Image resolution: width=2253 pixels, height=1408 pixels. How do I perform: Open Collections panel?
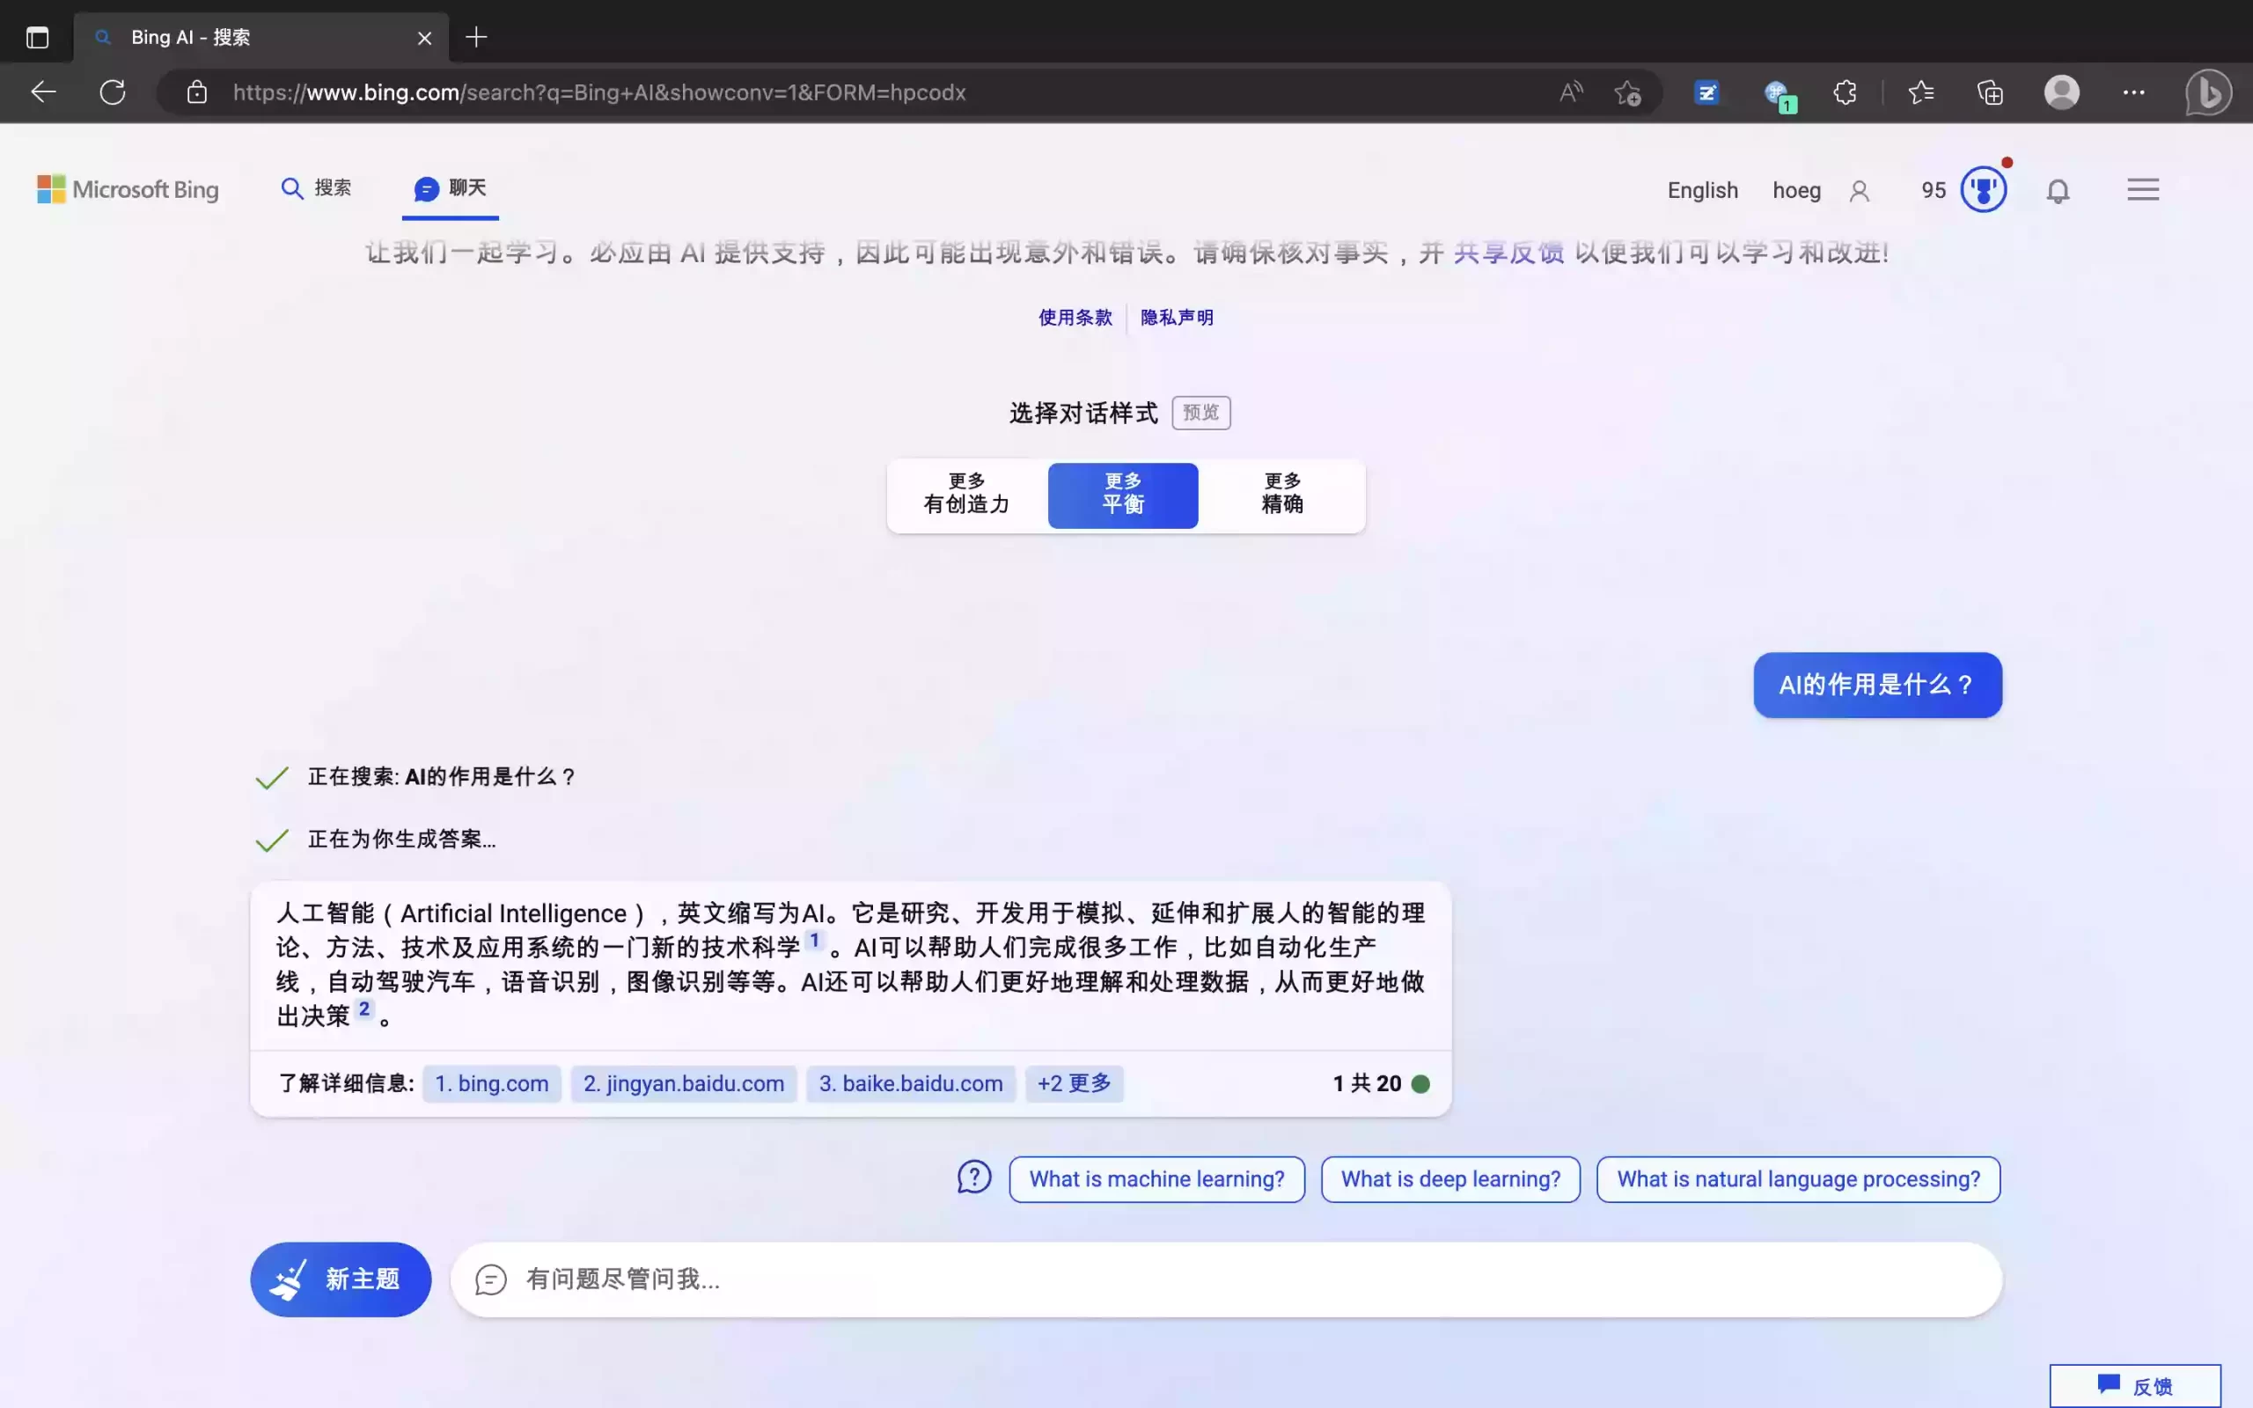coord(1990,92)
